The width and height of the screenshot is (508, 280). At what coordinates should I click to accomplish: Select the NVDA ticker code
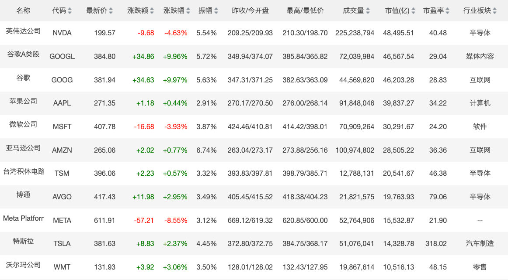62,33
